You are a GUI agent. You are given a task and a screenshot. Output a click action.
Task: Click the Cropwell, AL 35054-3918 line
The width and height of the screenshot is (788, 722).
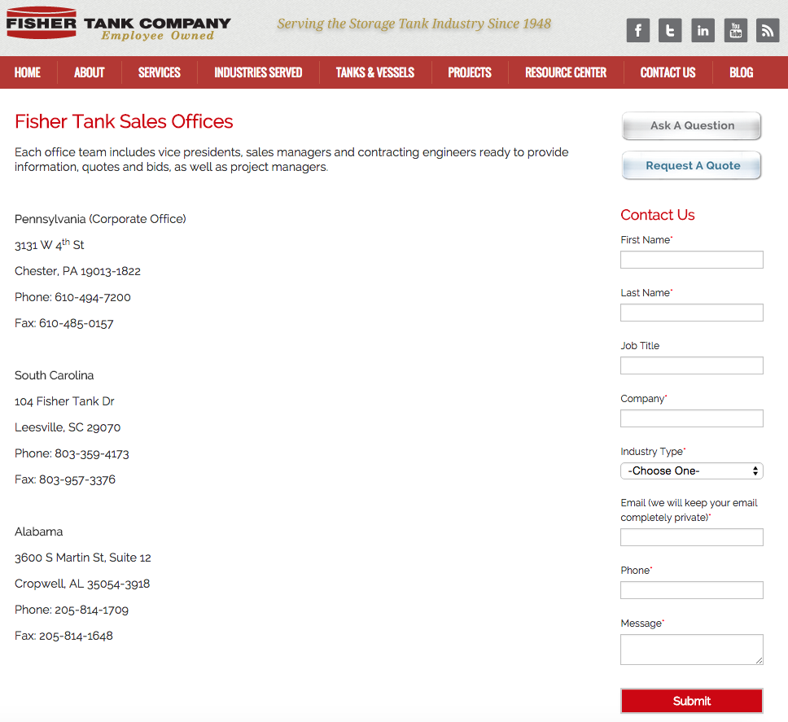coord(82,584)
